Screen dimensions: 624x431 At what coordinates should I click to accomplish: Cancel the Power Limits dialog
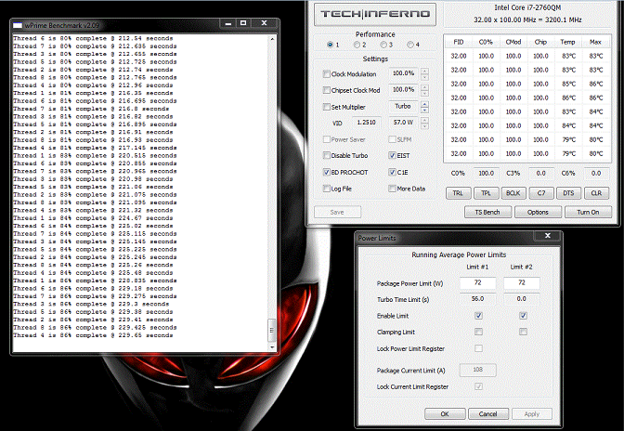(x=488, y=414)
